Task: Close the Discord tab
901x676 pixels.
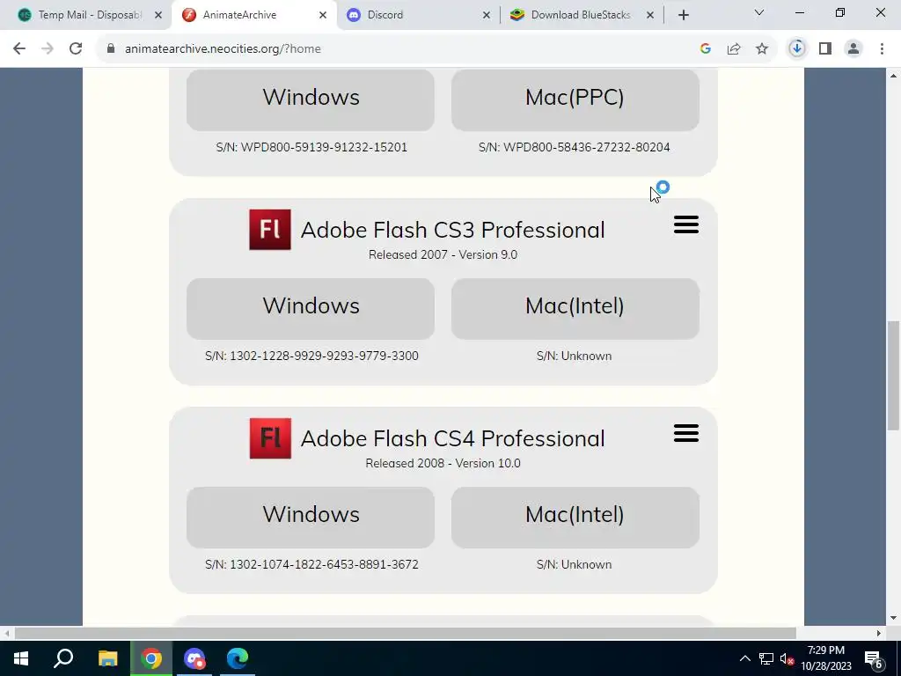Action: (x=487, y=15)
